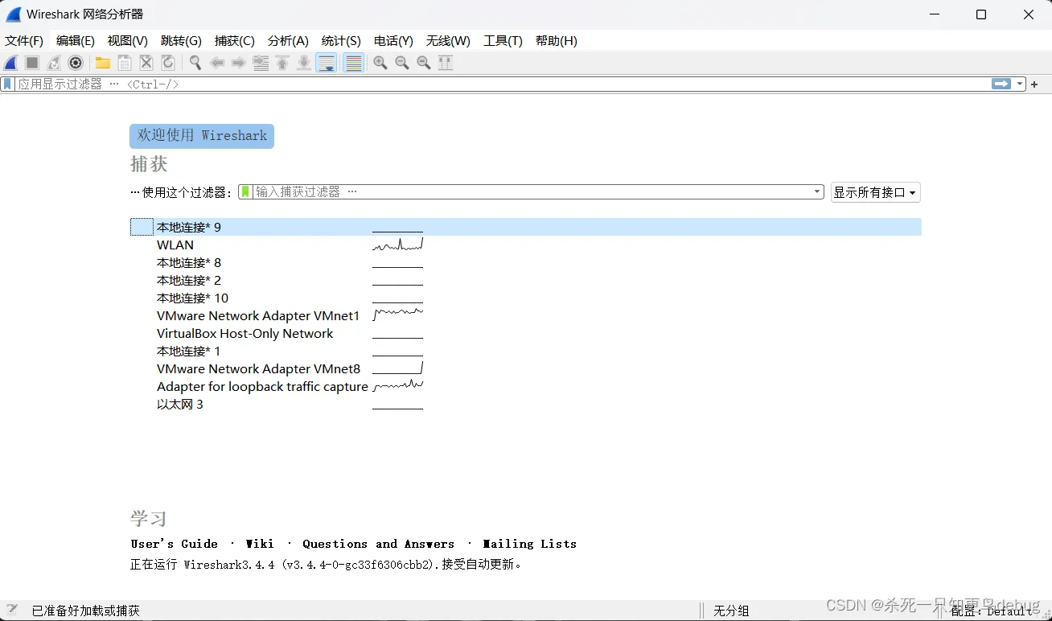The height and width of the screenshot is (621, 1052).
Task: Save the capture file icon
Action: (125, 63)
